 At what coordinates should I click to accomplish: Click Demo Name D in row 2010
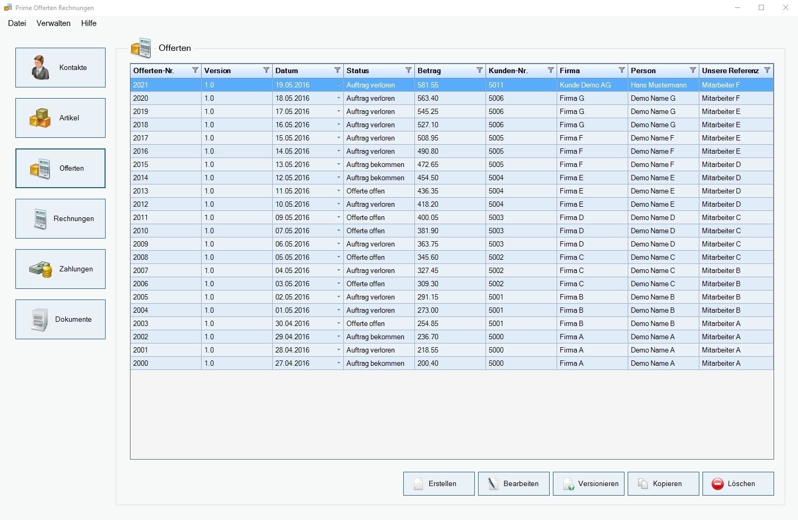point(664,231)
